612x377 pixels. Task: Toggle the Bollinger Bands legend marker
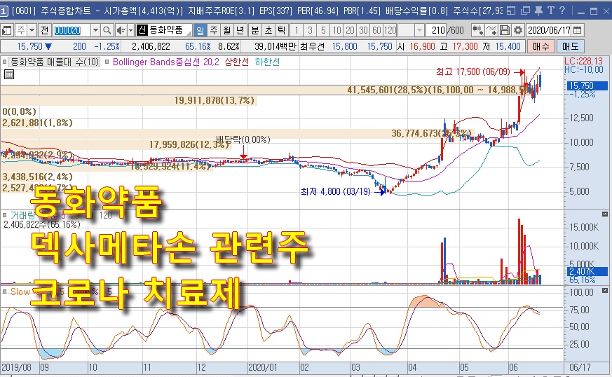(107, 62)
